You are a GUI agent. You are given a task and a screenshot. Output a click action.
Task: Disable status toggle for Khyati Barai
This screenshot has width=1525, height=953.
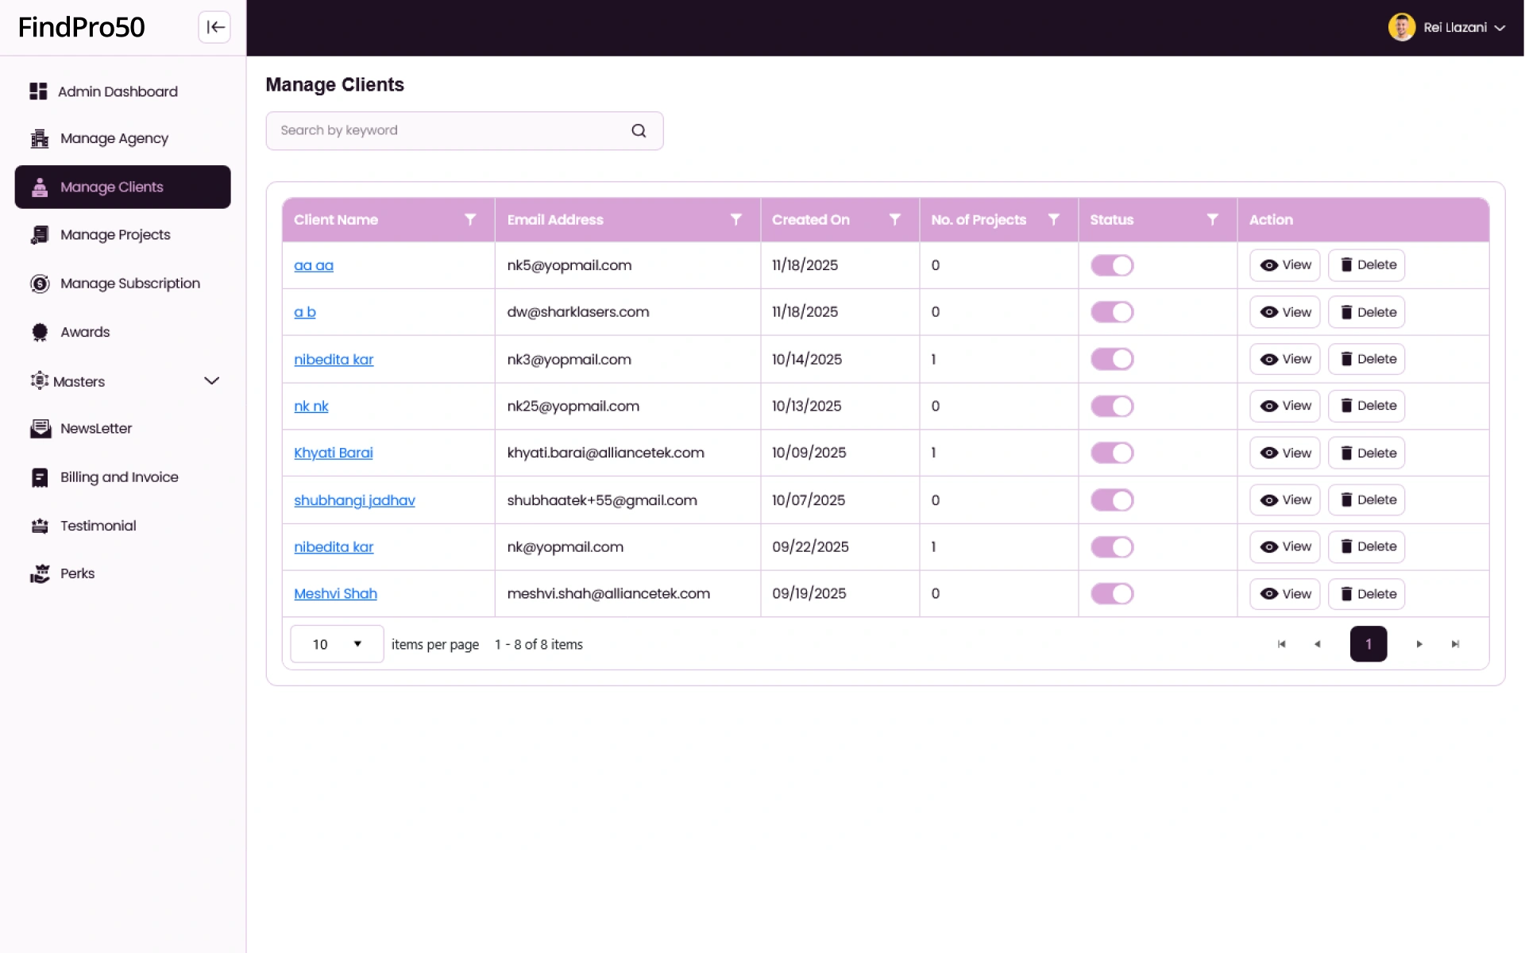click(1112, 453)
